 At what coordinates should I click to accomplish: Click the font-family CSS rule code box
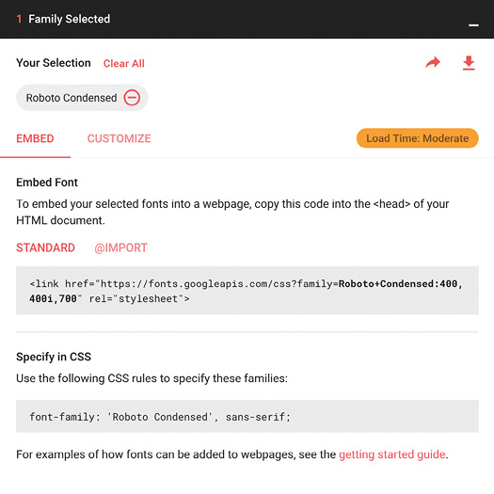point(247,416)
